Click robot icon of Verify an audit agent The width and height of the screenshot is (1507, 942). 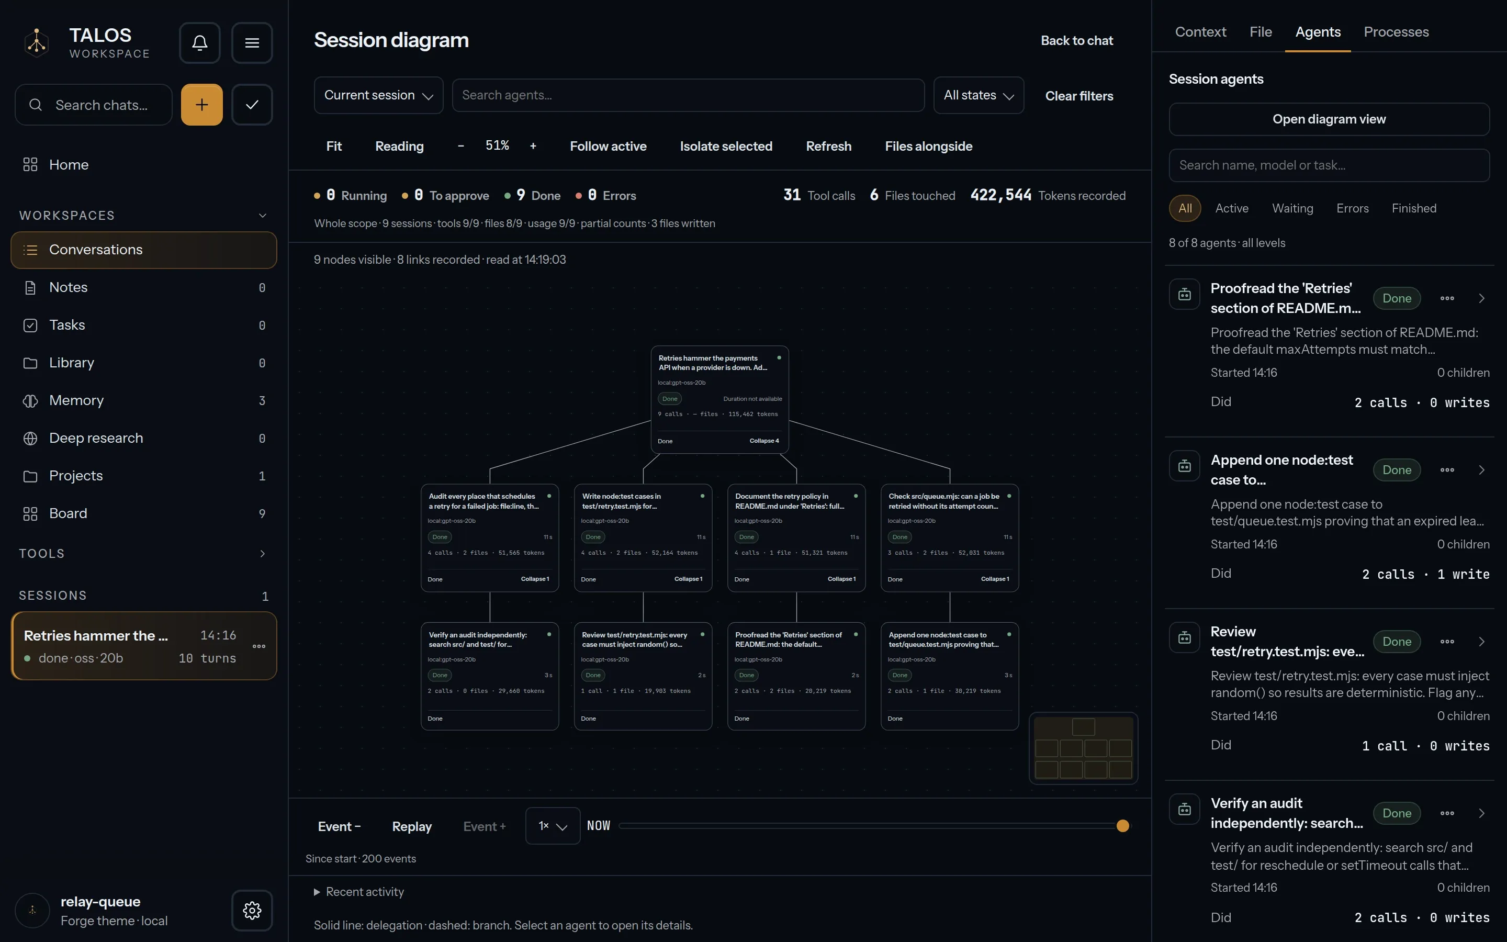(x=1185, y=809)
